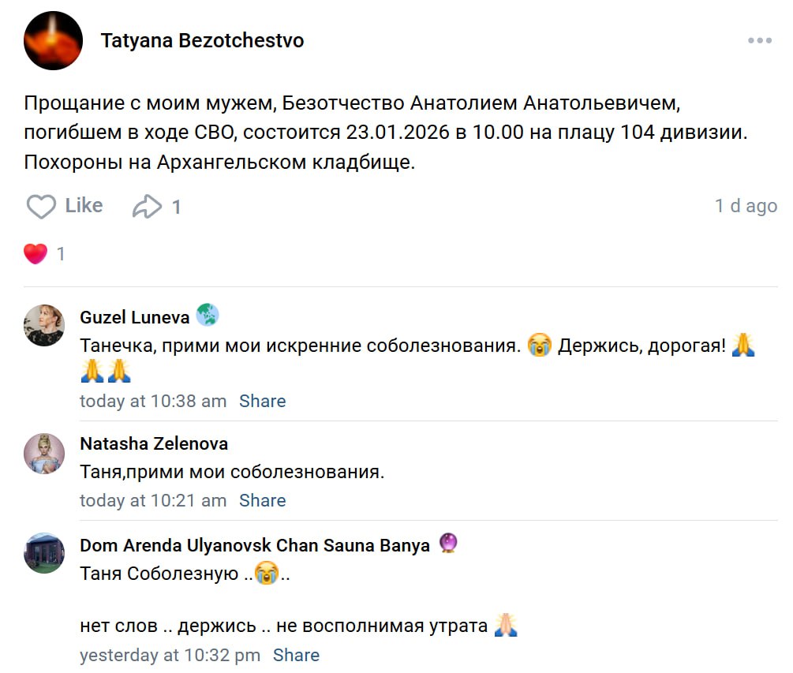The height and width of the screenshot is (673, 793).
Task: Open Dom Arenda Ulyanovsk Chan Sauna Banya profile
Action: 255,545
